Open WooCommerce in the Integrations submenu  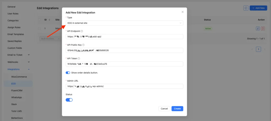(x=19, y=77)
